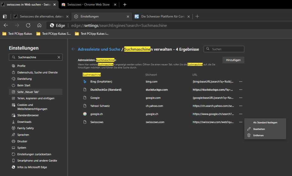Click the ch.yahoo.com keyword cell

click(x=154, y=106)
